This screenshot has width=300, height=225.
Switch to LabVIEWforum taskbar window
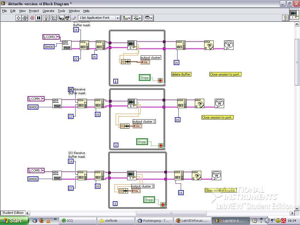pos(192,221)
